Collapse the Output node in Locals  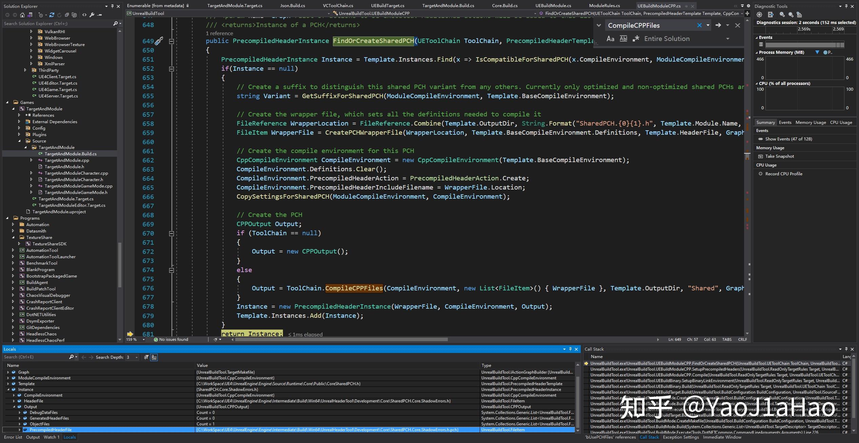point(14,407)
